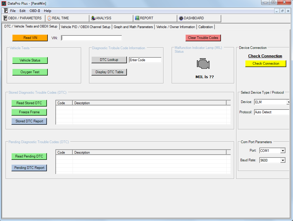Open the REPORT section

click(x=155, y=18)
